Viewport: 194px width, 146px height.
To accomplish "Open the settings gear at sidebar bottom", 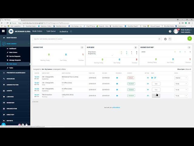I will click(23, 124).
